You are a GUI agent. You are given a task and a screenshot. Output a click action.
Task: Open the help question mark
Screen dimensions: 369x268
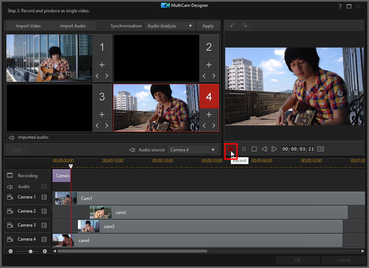click(x=340, y=6)
